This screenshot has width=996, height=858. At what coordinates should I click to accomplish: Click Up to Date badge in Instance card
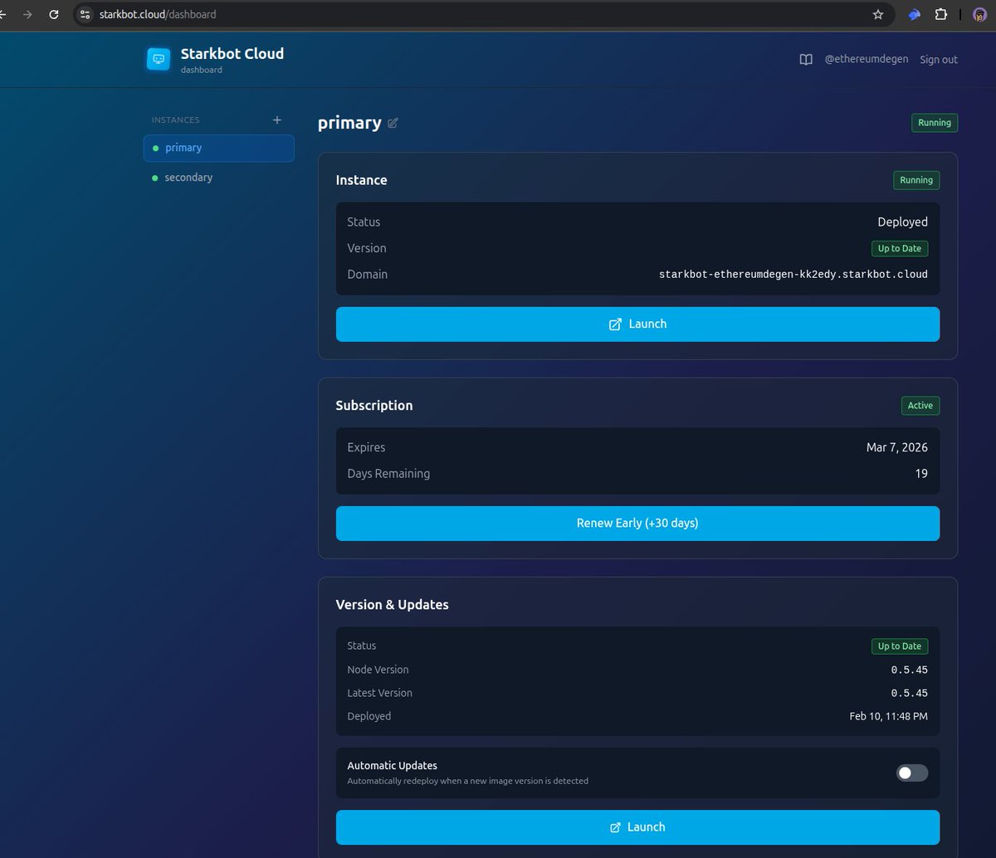pos(900,248)
